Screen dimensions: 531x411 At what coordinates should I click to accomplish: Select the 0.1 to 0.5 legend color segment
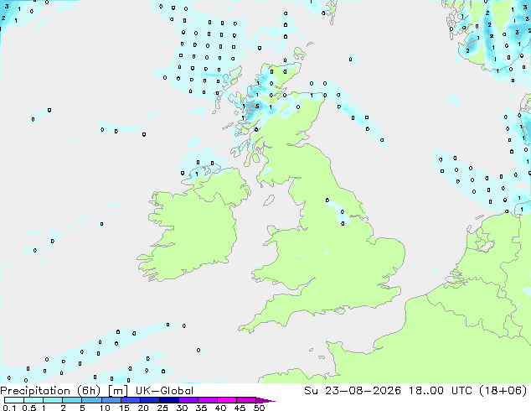coord(14,400)
